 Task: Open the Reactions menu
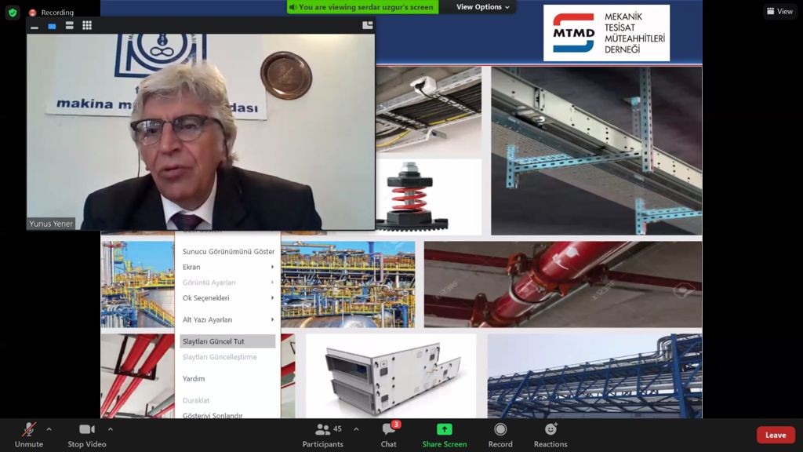point(550,434)
